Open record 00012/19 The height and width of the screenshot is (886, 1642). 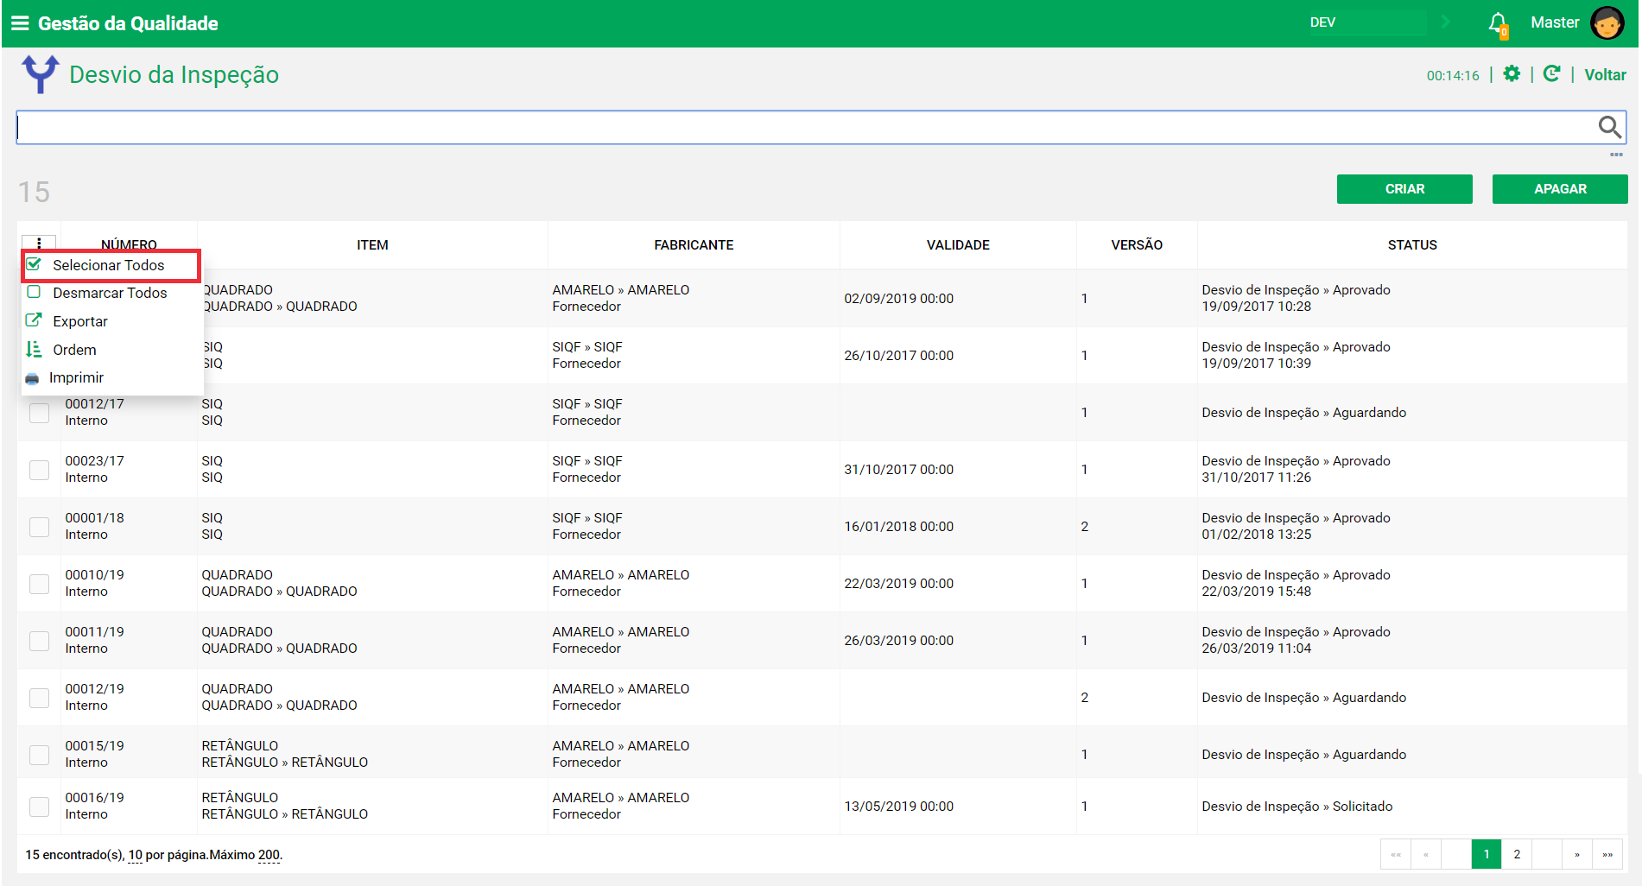pyautogui.click(x=94, y=689)
